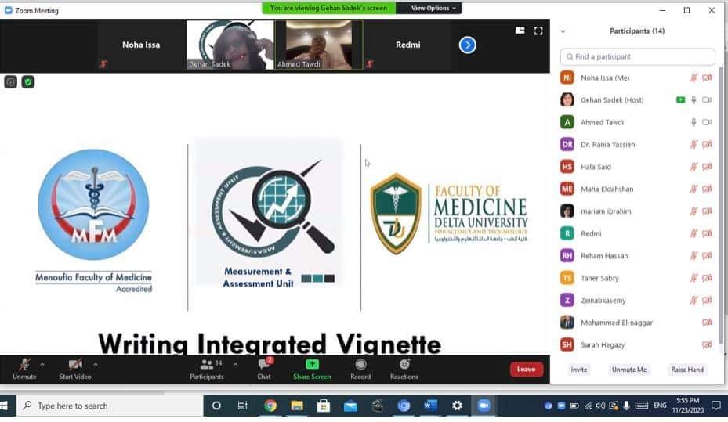Select participant Mohammed El-naggar
The width and height of the screenshot is (728, 422).
click(637, 323)
